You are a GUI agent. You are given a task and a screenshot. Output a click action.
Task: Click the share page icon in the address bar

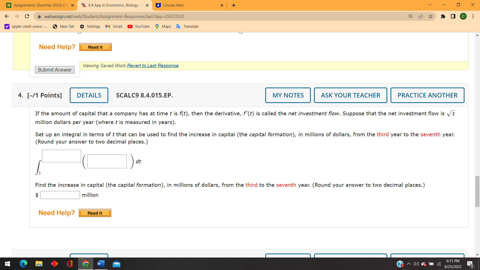tap(420, 16)
